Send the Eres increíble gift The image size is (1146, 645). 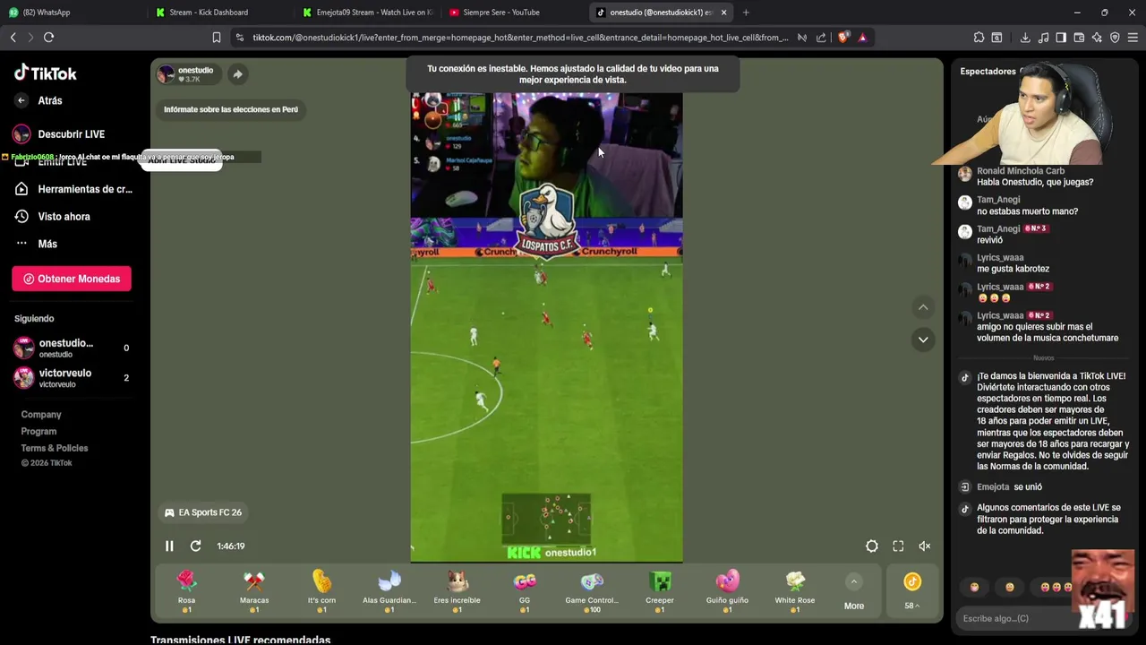coord(457,591)
